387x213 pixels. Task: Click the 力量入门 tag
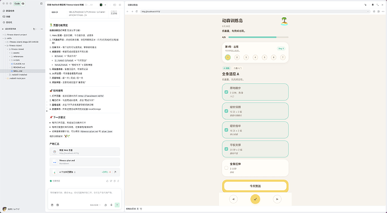tap(237, 68)
